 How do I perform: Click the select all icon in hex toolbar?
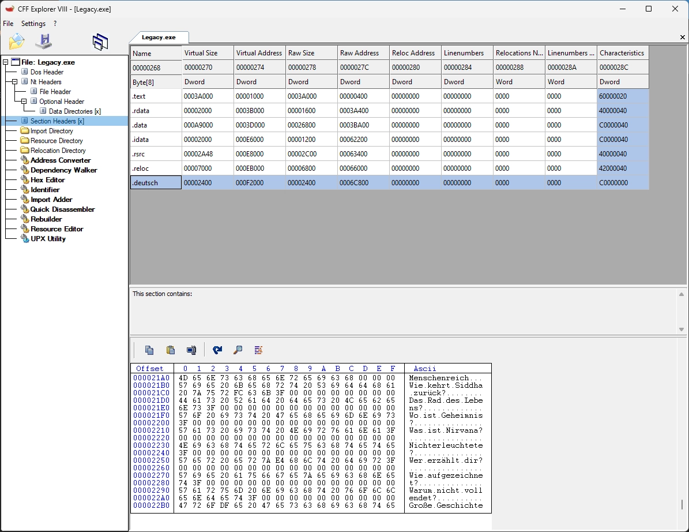[x=191, y=350]
